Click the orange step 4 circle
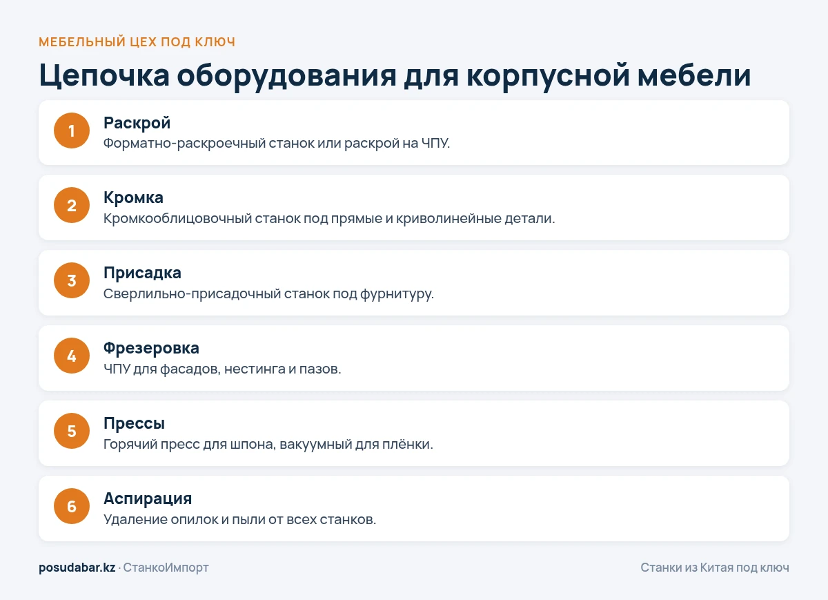 pyautogui.click(x=72, y=356)
